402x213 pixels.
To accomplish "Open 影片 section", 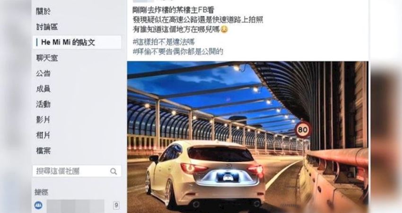I will click(43, 120).
